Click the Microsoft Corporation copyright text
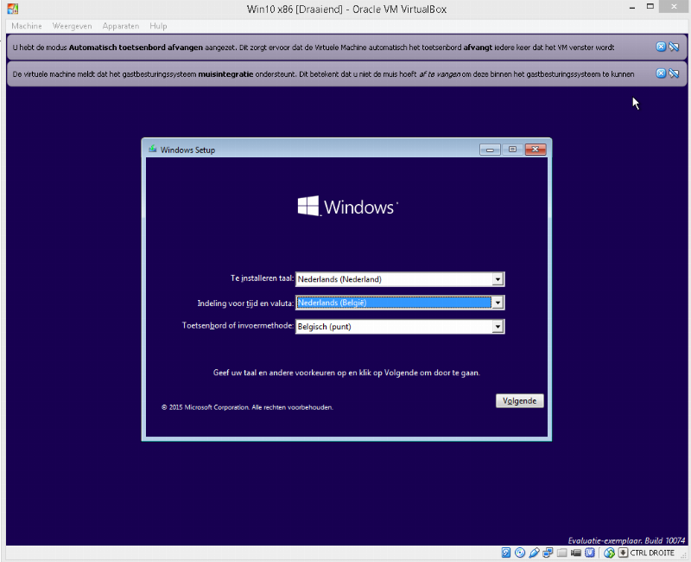The width and height of the screenshot is (691, 562). coord(247,407)
